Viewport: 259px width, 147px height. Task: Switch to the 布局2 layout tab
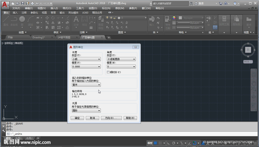(x=29, y=138)
